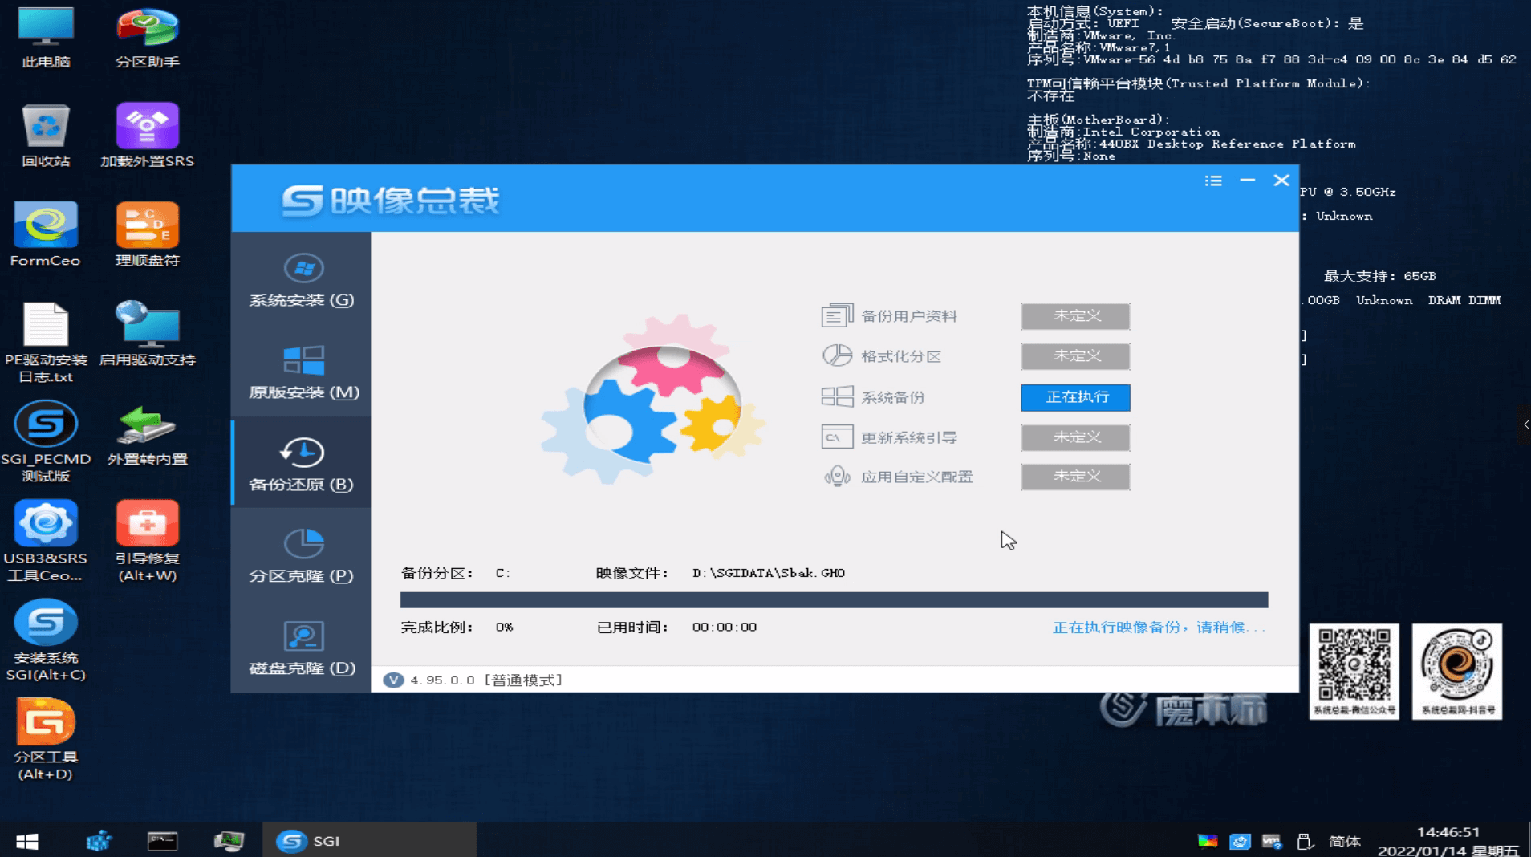Open 理顺盘符 desktop tool

click(x=147, y=234)
